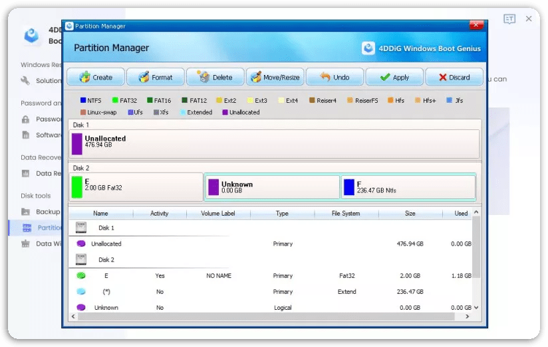Select the Unknown 0.00 GB partition block
The height and width of the screenshot is (347, 548).
[272, 187]
